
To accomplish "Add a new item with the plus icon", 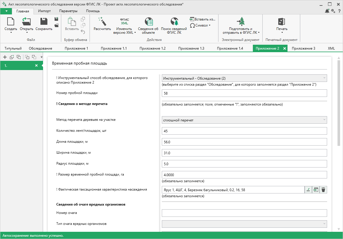I will click(x=5, y=57).
